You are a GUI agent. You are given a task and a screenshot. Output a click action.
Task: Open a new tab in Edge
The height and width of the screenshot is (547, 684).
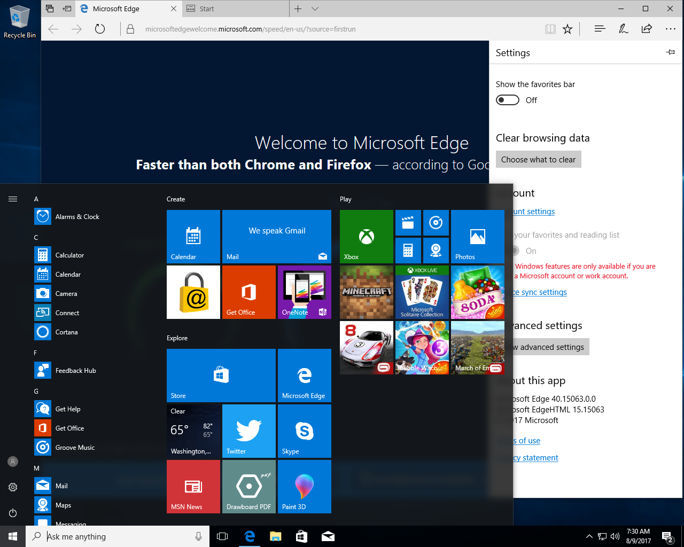(298, 9)
